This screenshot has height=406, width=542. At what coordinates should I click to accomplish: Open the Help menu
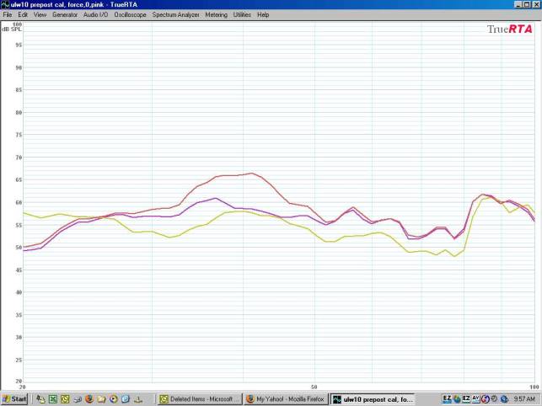pyautogui.click(x=263, y=15)
